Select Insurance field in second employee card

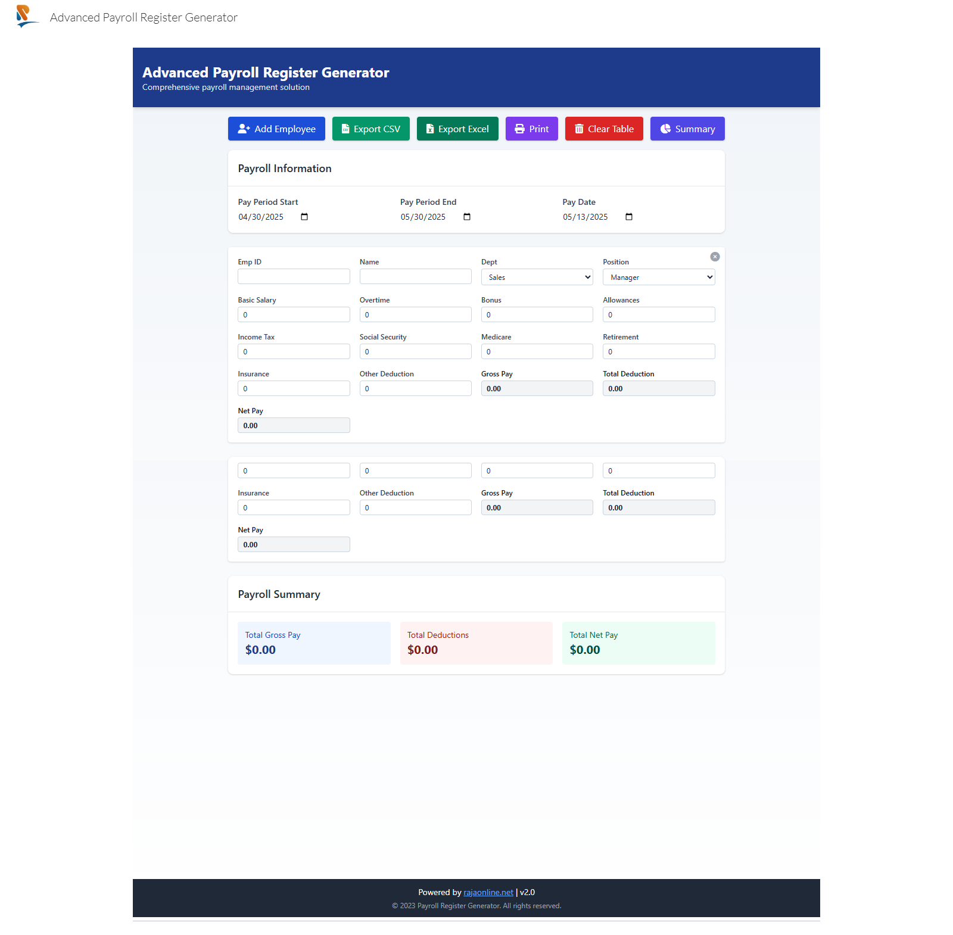click(294, 507)
